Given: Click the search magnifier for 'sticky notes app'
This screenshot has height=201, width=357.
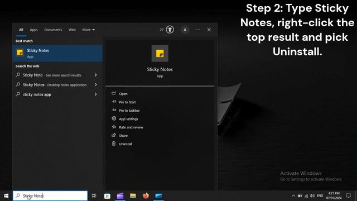Looking at the screenshot, I should (x=18, y=94).
